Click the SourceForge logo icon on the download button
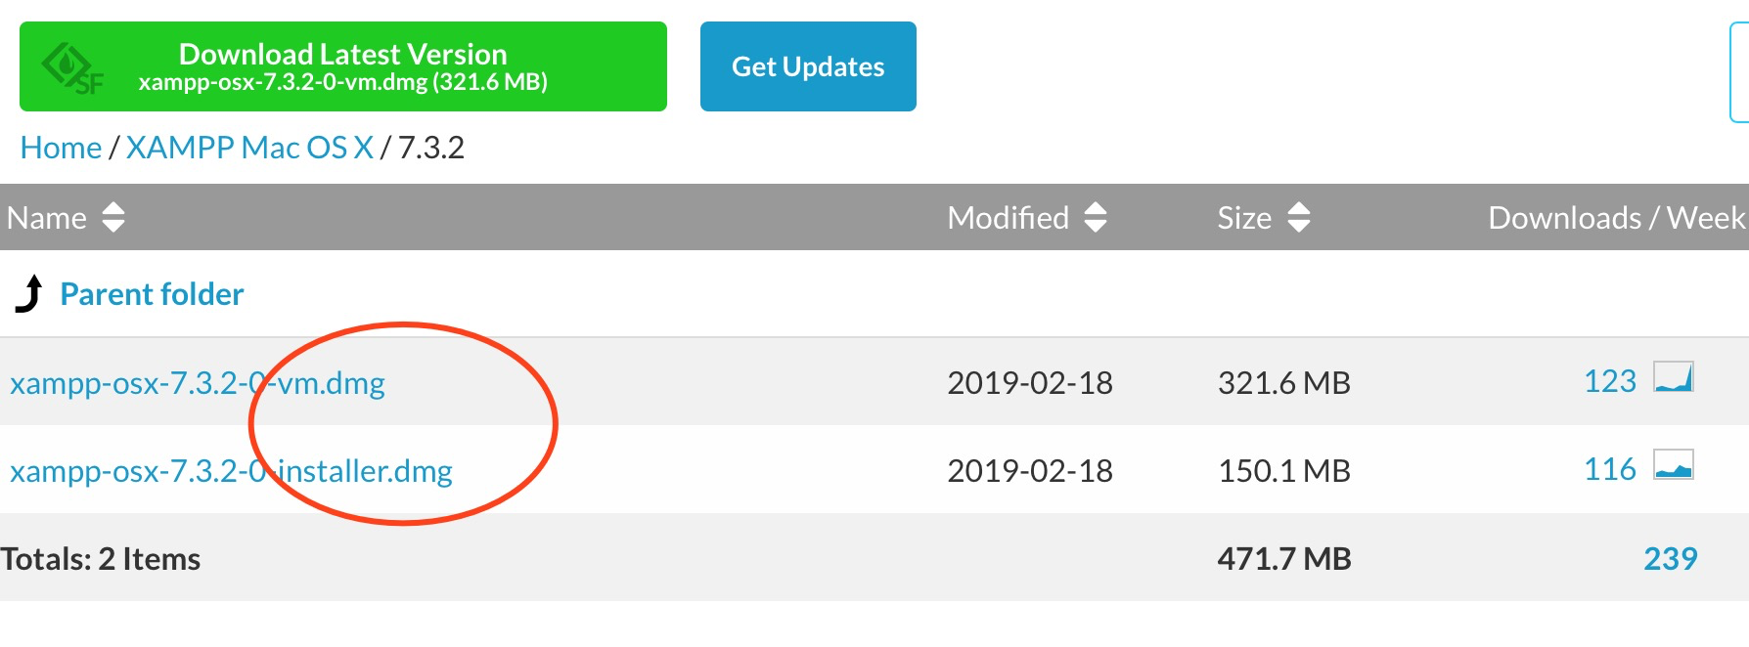Image resolution: width=1749 pixels, height=647 pixels. (71, 68)
